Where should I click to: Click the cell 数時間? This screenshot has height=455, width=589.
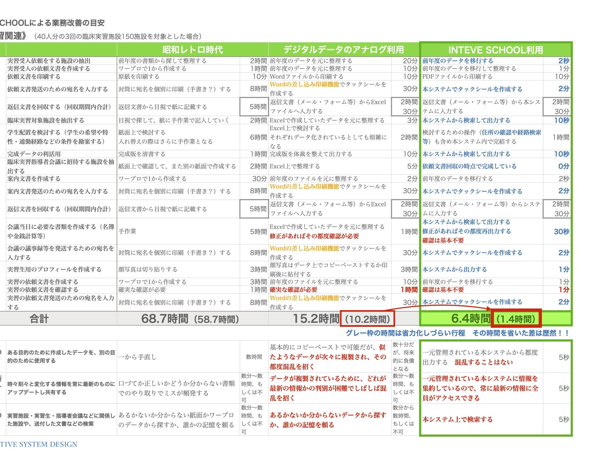coord(254,357)
